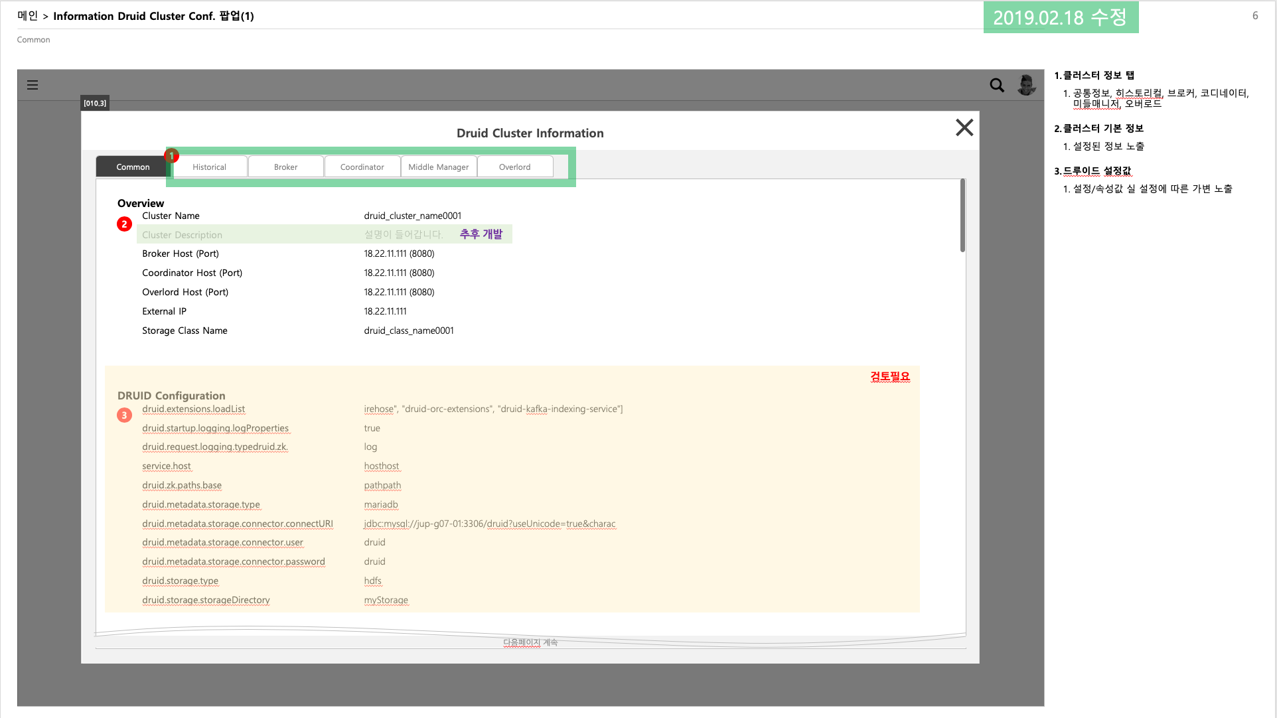Viewport: 1277px width, 718px height.
Task: Click the druid.storage.storageDirectory link
Action: [x=206, y=600]
